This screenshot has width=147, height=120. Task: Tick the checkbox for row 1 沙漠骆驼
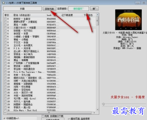(5, 22)
